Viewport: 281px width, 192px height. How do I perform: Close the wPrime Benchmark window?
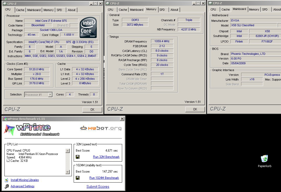point(122,119)
